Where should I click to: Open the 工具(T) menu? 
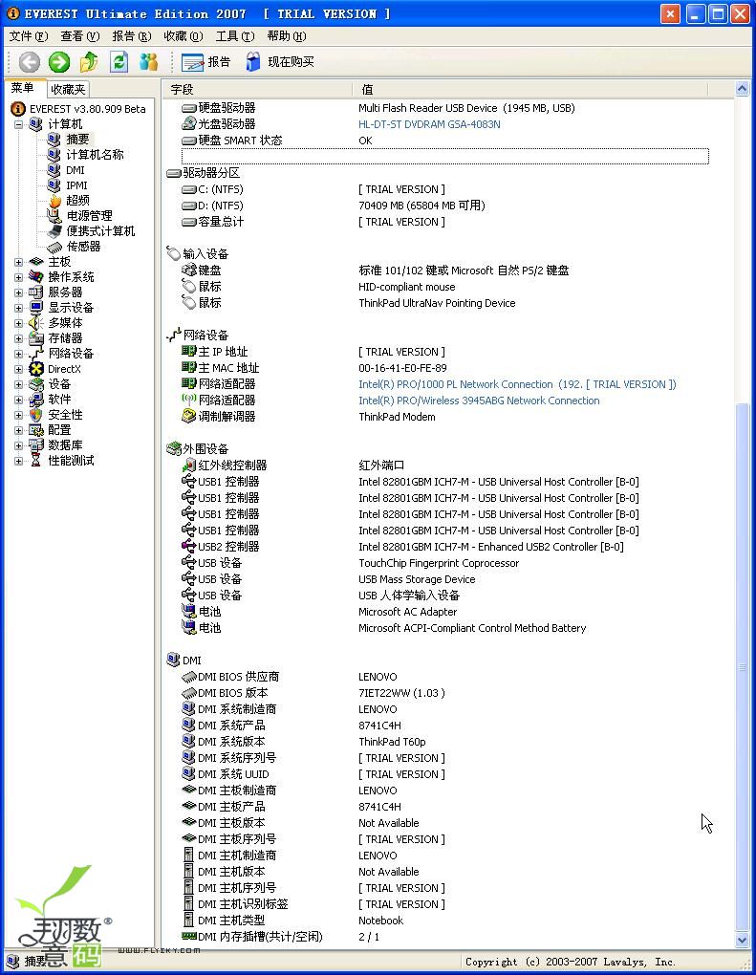[234, 36]
